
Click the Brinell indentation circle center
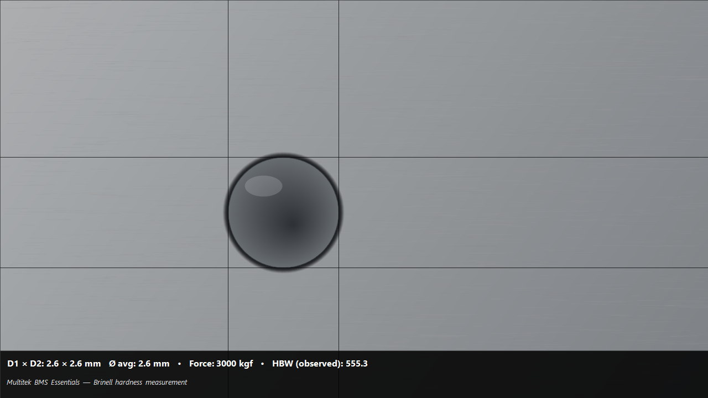coord(283,212)
